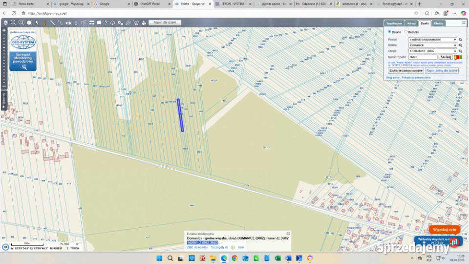This screenshot has width=469, height=264.
Task: Select the Działki radio button
Action: (389, 32)
